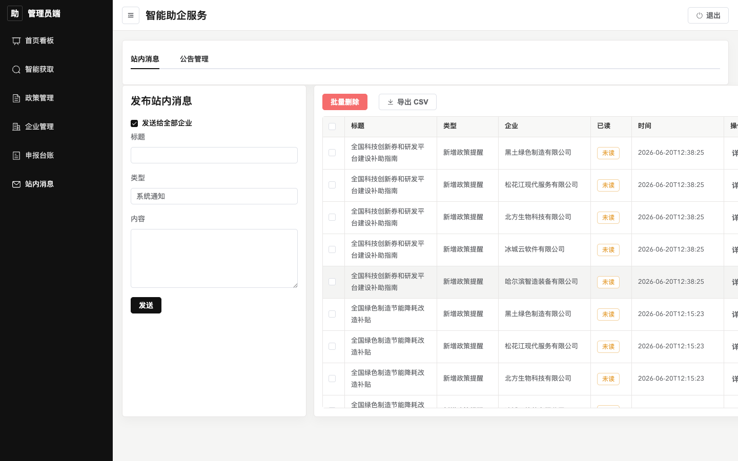
Task: Focus the 标题 input field
Action: tap(214, 155)
